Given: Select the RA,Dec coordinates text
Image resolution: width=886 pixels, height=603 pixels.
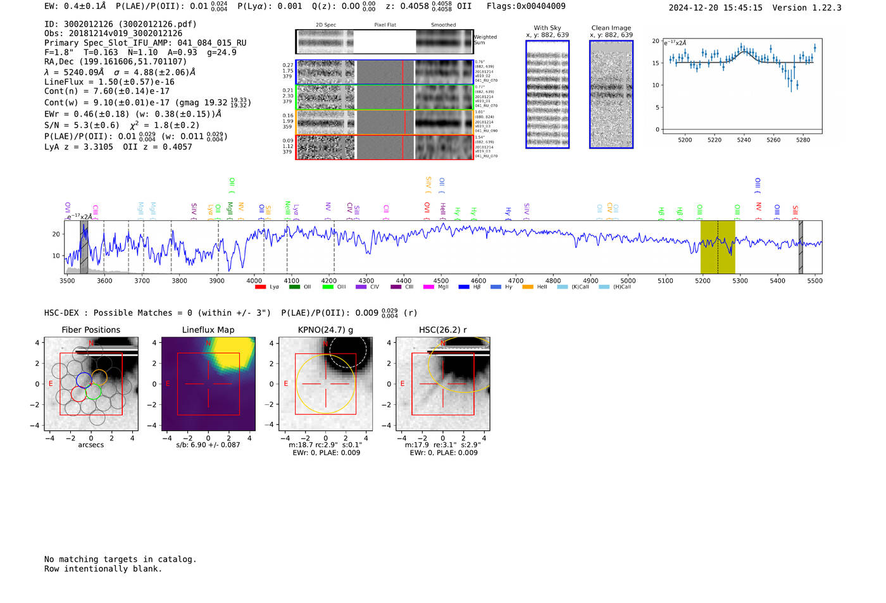Looking at the screenshot, I should [x=116, y=61].
